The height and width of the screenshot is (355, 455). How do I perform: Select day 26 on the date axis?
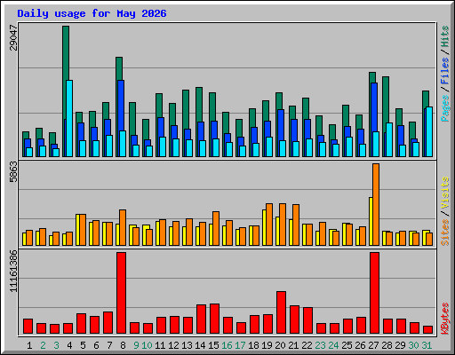(360, 345)
